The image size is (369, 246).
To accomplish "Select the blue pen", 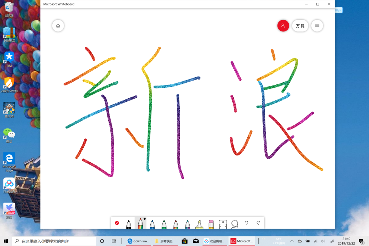I will (x=152, y=224).
